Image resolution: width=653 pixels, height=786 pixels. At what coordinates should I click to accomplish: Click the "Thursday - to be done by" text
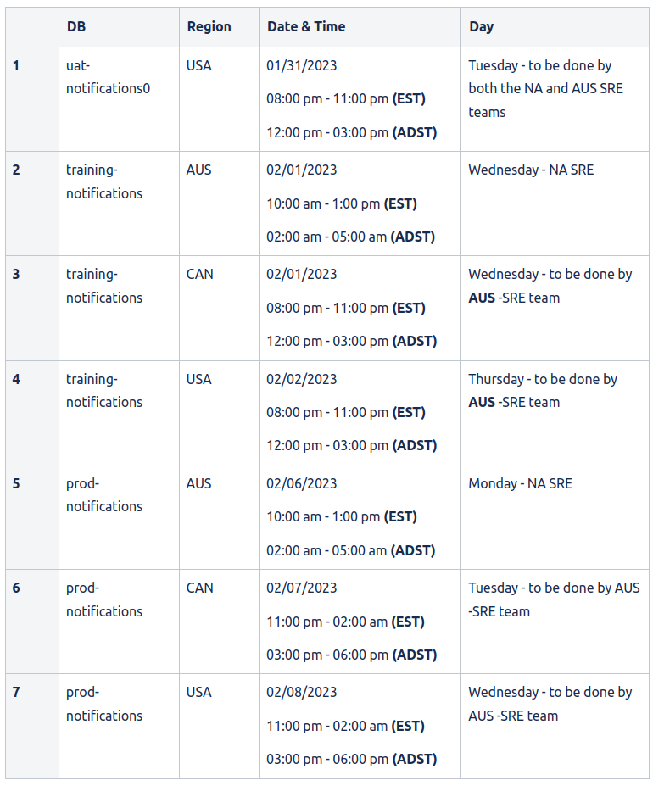click(x=543, y=379)
